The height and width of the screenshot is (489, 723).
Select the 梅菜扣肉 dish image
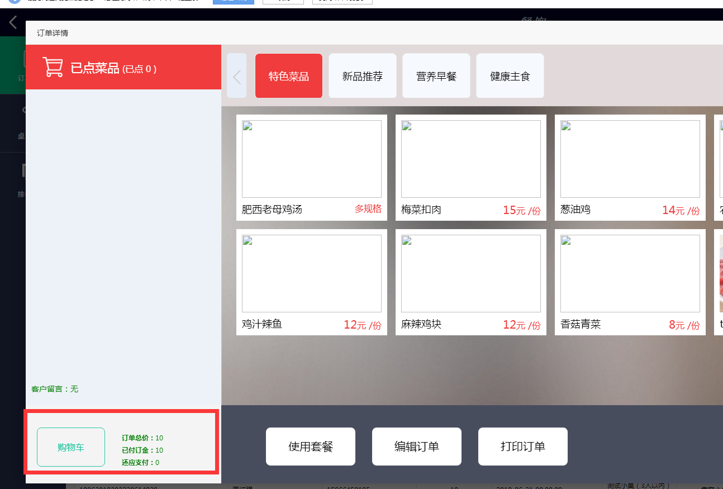pyautogui.click(x=471, y=159)
